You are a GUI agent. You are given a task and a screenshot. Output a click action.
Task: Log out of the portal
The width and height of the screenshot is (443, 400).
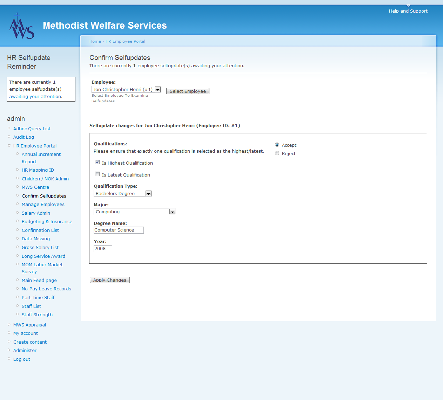(x=22, y=359)
